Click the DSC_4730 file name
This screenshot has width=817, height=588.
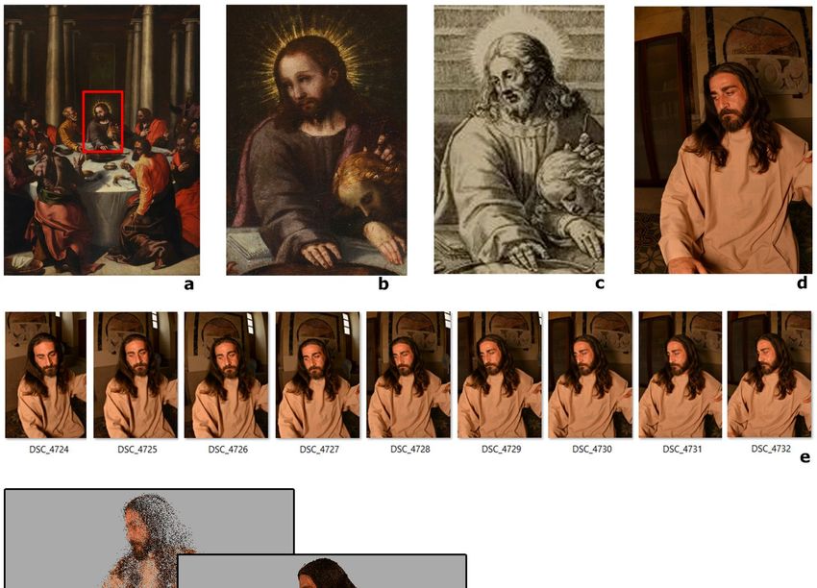coord(592,449)
